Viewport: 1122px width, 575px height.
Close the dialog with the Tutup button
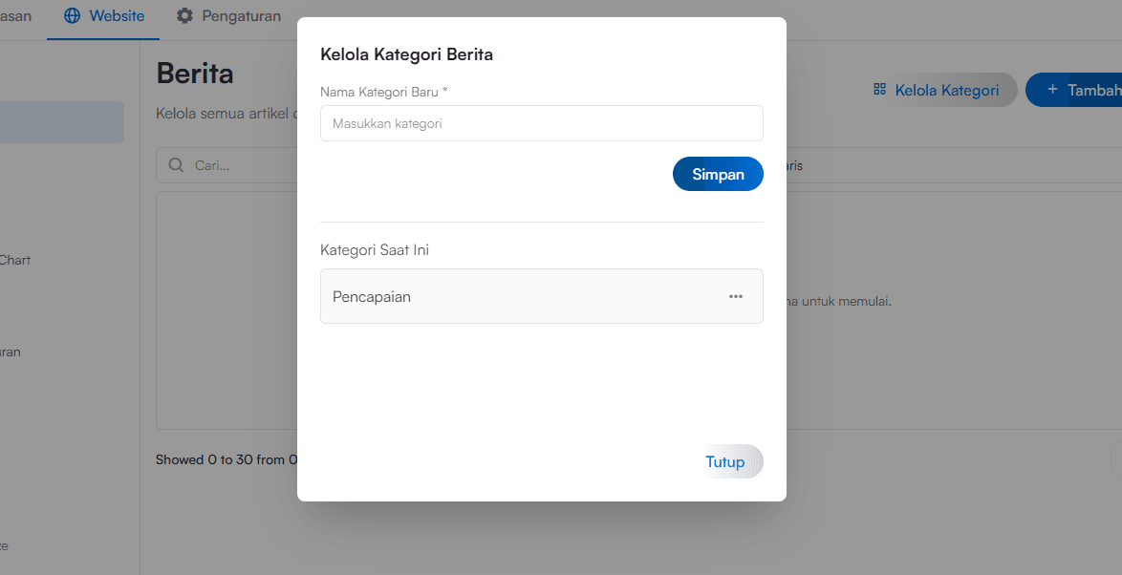tap(726, 461)
